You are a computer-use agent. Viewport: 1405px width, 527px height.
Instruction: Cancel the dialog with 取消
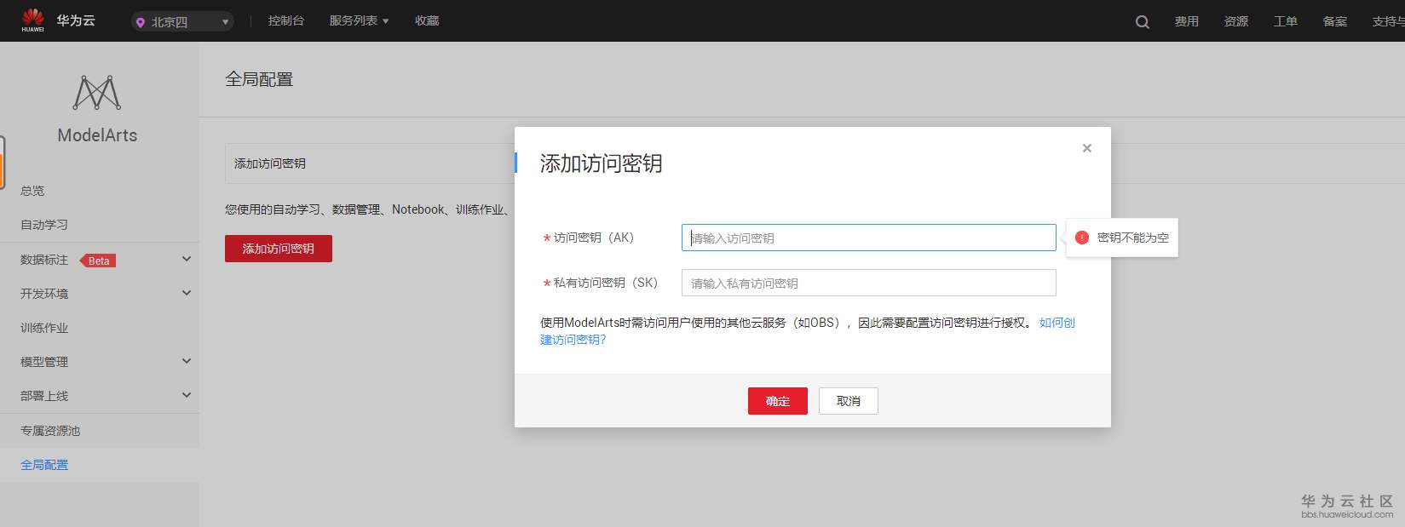pyautogui.click(x=848, y=401)
